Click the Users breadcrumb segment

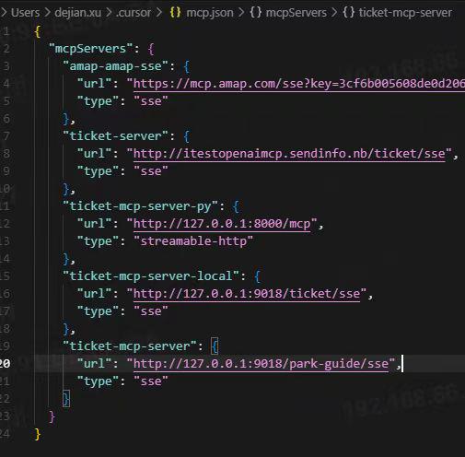tap(26, 13)
